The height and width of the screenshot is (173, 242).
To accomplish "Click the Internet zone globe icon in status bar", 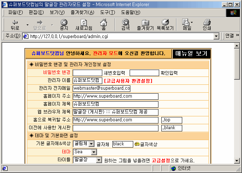I will point(174,168).
